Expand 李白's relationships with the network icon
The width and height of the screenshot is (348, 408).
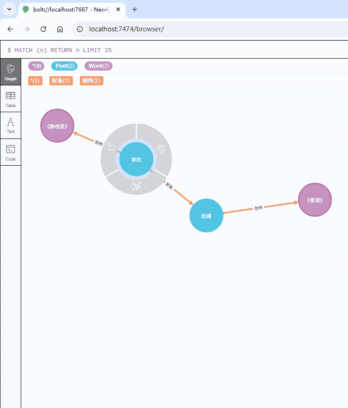[x=136, y=186]
